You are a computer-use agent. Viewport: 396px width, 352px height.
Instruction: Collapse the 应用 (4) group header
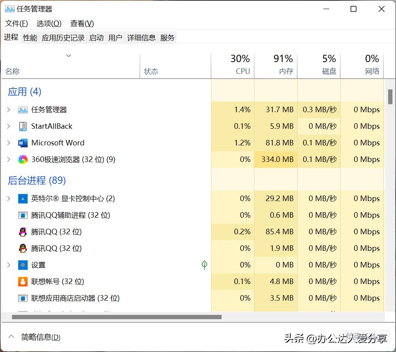coord(25,91)
